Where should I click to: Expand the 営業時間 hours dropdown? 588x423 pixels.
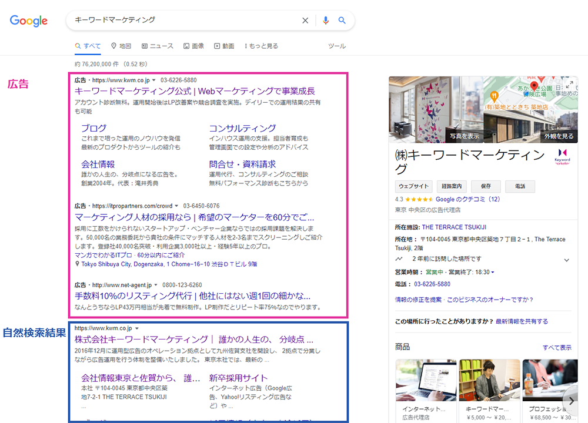[x=493, y=273]
